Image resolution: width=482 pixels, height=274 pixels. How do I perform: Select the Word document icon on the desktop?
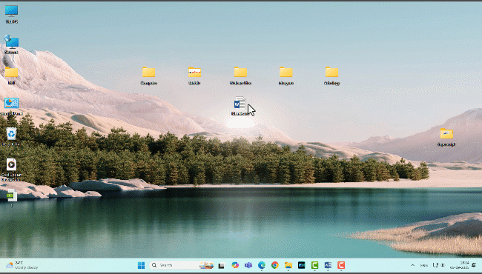[x=240, y=106]
